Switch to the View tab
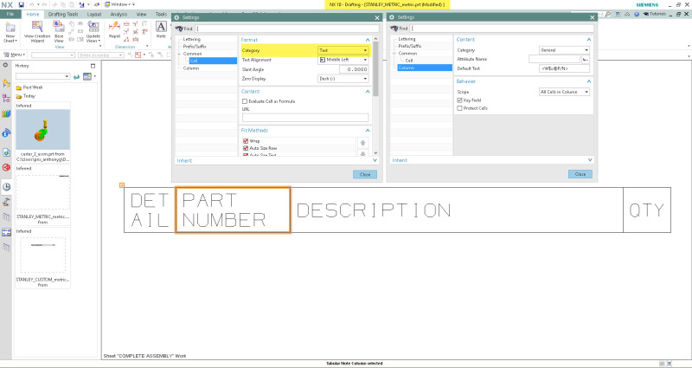 141,14
